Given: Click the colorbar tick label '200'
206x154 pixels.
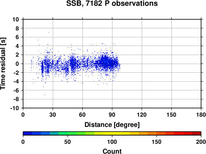Looking at the screenshot, I should [x=201, y=142].
